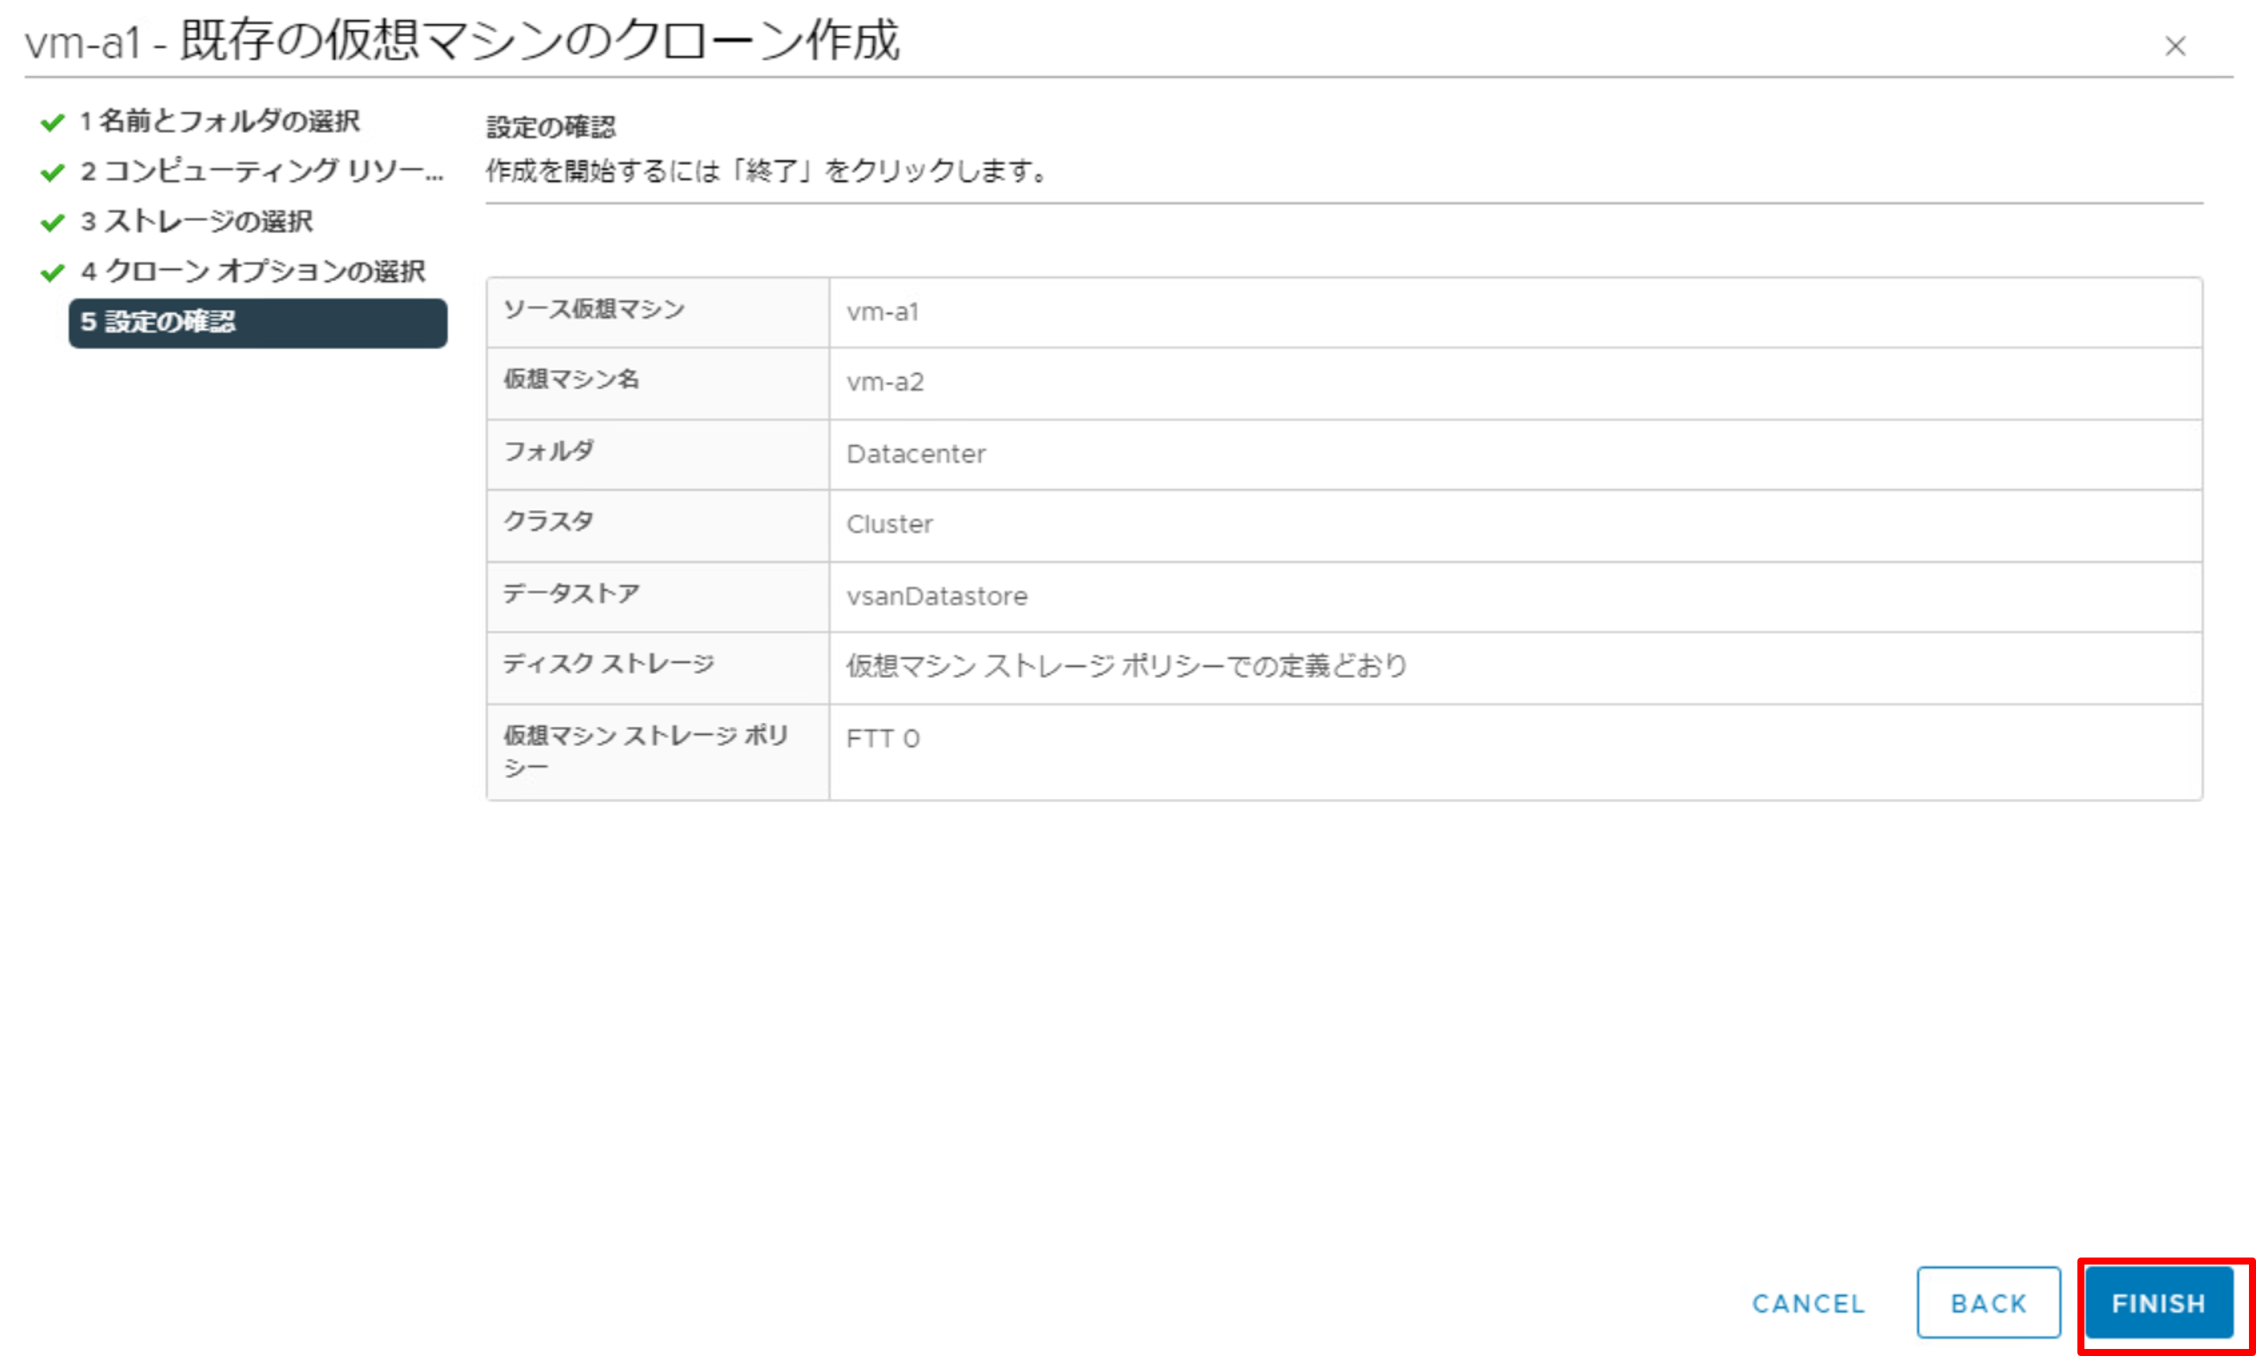Click the BACK button

click(x=1988, y=1302)
